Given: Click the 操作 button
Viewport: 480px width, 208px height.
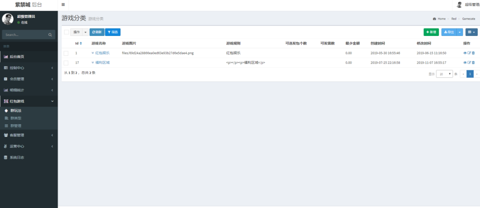Looking at the screenshot, I should click(76, 32).
